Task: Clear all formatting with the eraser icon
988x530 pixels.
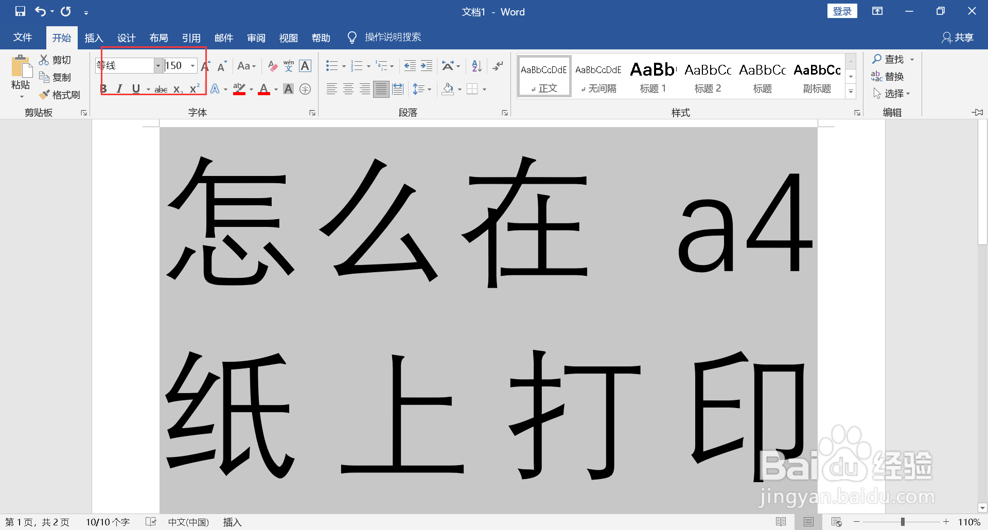Action: (x=273, y=66)
